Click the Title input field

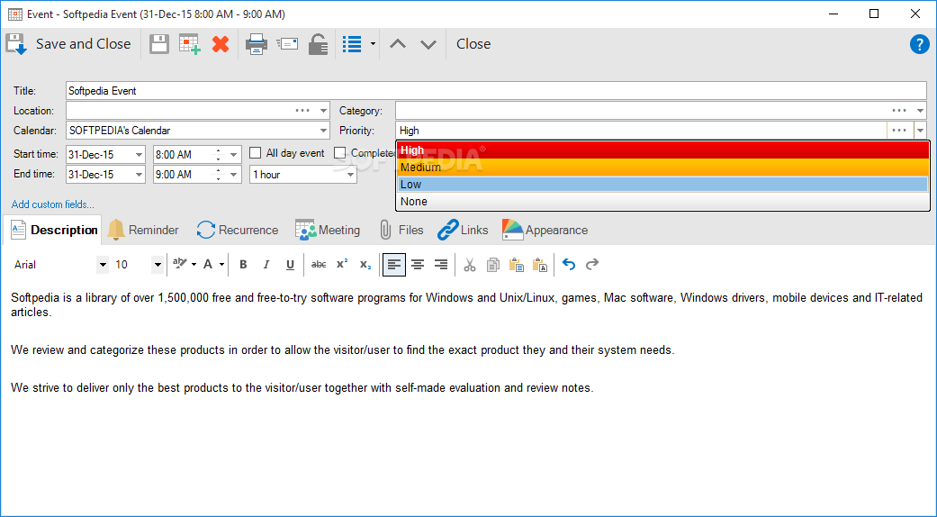click(x=496, y=91)
